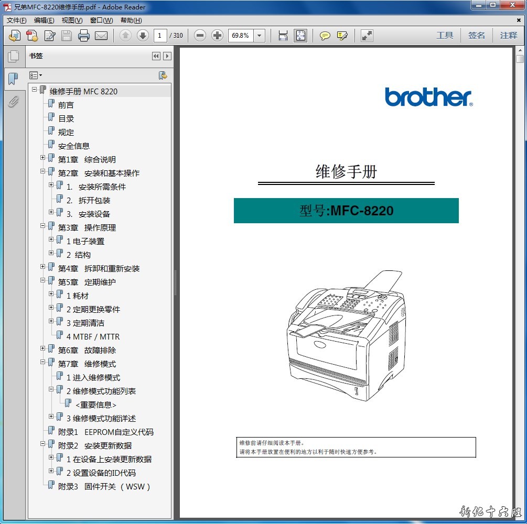Click the page number input field

coord(160,36)
